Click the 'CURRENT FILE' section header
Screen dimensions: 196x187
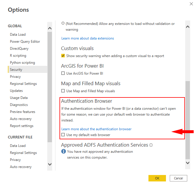point(20,137)
